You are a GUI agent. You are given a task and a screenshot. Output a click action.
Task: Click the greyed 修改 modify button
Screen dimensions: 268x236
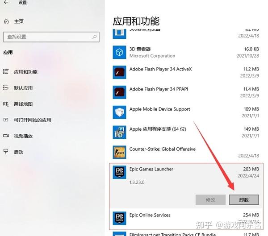click(x=210, y=200)
